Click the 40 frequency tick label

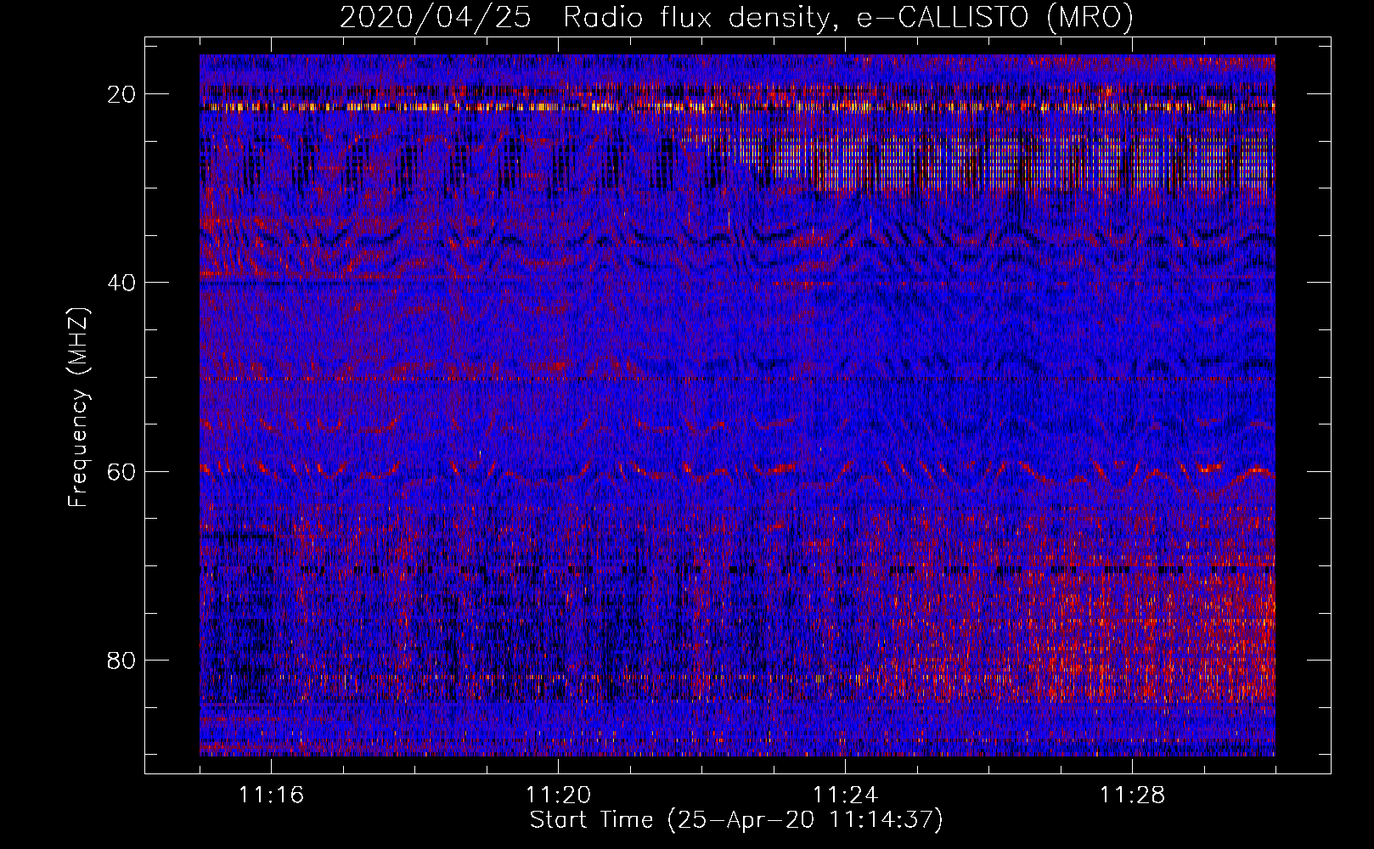122,283
